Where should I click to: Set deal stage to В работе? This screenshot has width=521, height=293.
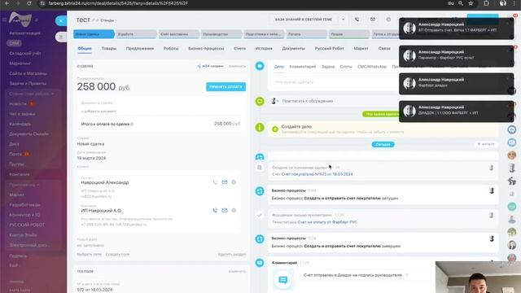point(136,34)
